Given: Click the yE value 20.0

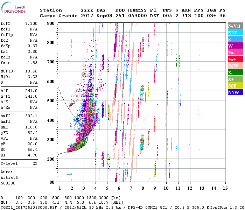Looking at the screenshot, I should [x=33, y=144].
